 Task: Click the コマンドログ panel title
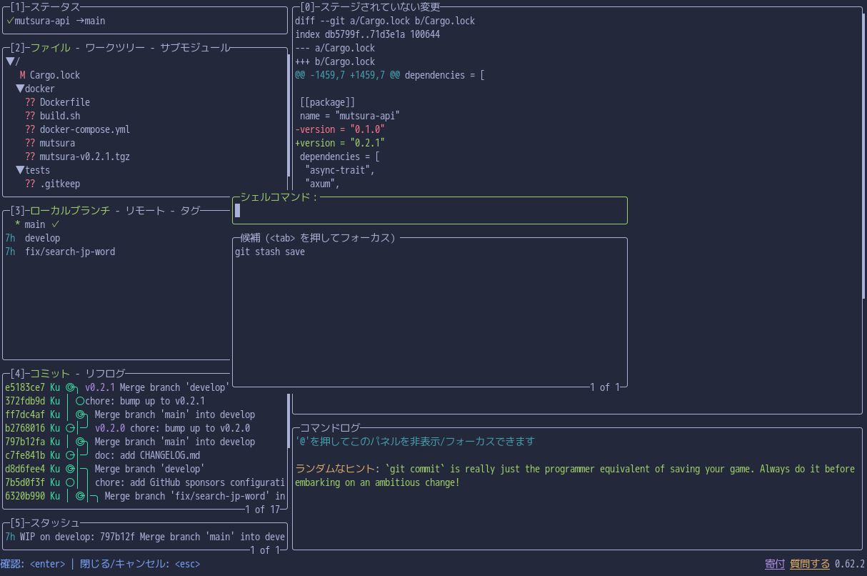330,428
